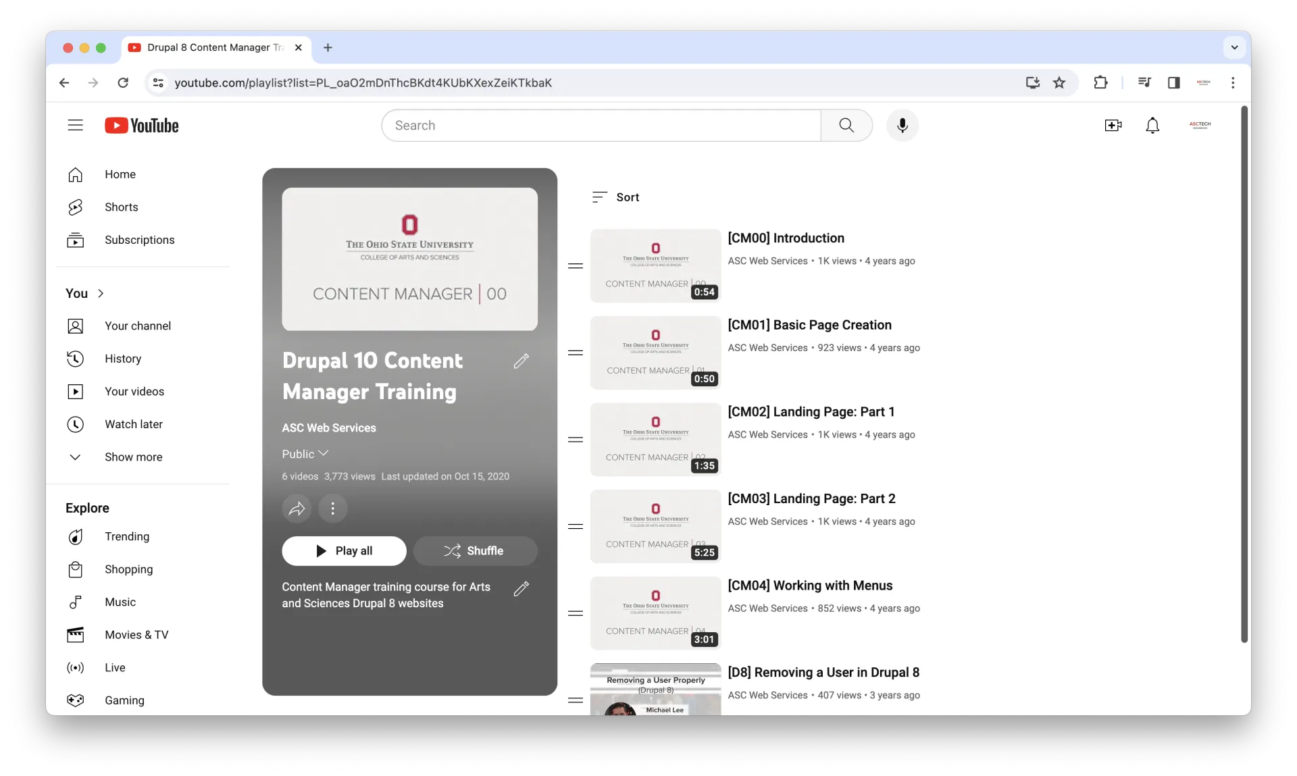Go back with browser back arrow
Image resolution: width=1297 pixels, height=776 pixels.
64,82
